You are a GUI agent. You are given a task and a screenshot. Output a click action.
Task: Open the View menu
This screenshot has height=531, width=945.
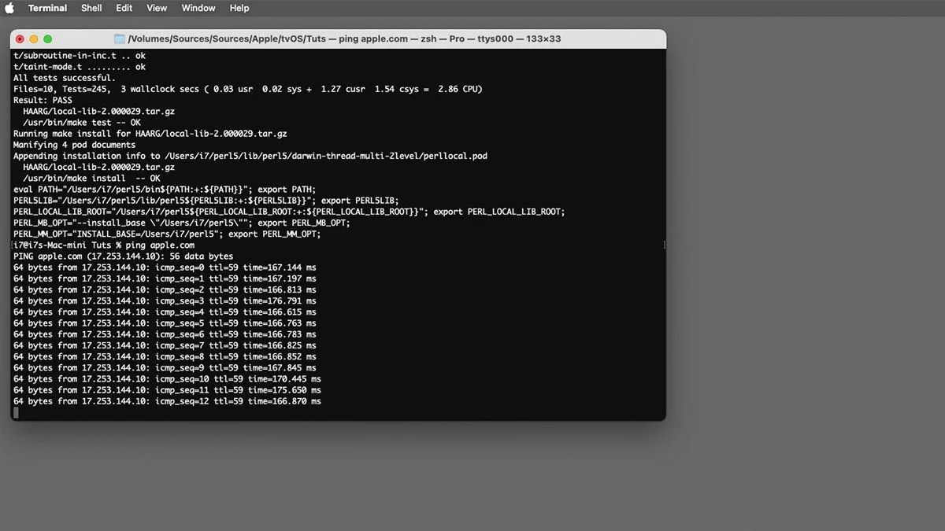157,8
